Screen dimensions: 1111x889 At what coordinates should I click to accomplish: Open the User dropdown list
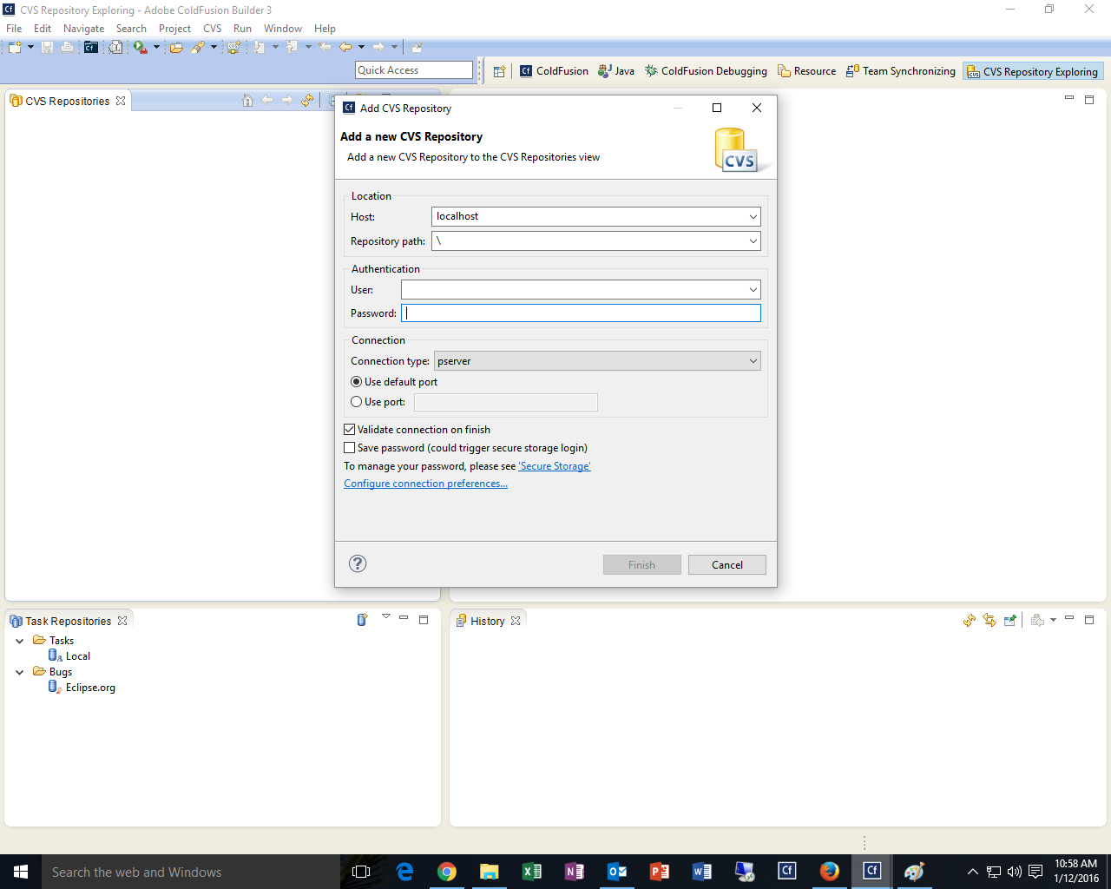(753, 289)
